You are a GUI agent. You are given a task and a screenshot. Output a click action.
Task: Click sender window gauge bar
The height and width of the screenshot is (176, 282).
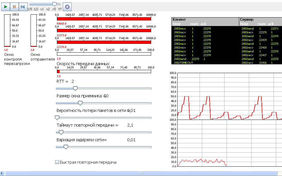click(x=34, y=30)
